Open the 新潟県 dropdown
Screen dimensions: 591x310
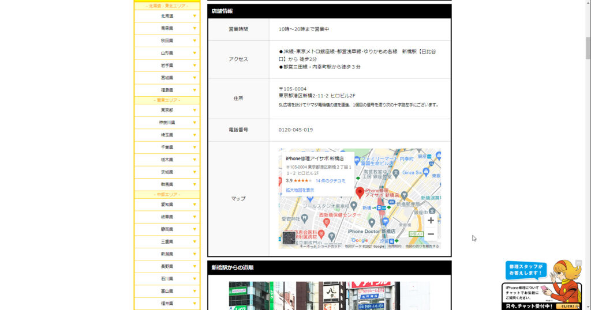click(167, 254)
